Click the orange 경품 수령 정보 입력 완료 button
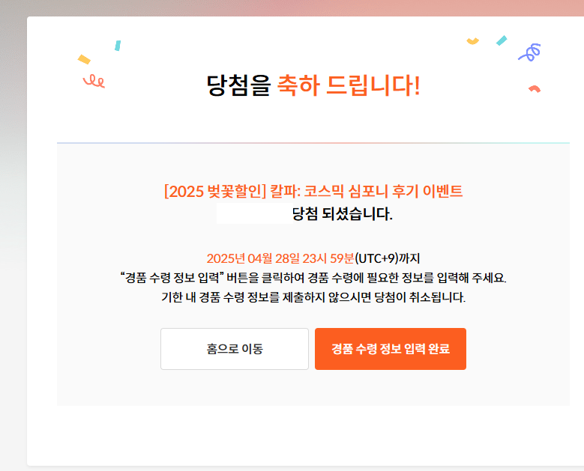584x471 pixels. (391, 349)
